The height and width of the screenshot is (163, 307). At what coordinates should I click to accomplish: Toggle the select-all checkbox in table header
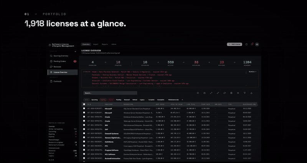84,104
